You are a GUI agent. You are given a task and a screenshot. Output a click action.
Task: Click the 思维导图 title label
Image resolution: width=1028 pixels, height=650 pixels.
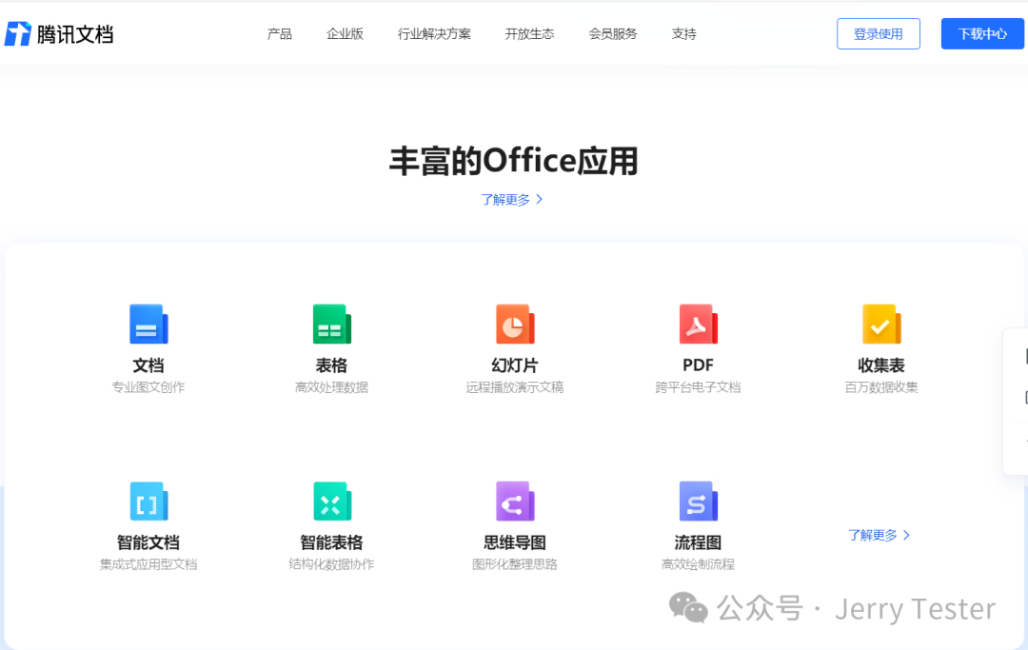[x=515, y=542]
